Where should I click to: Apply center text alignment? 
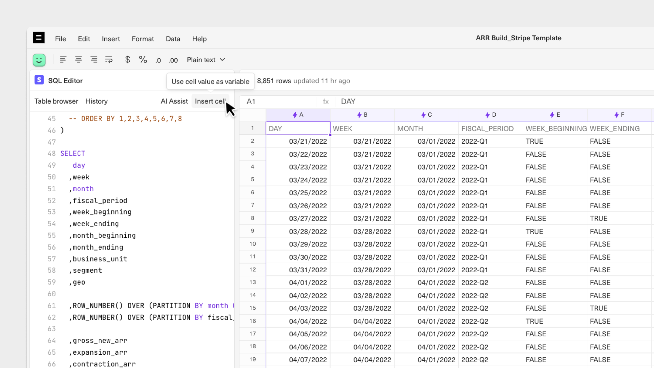pyautogui.click(x=78, y=60)
